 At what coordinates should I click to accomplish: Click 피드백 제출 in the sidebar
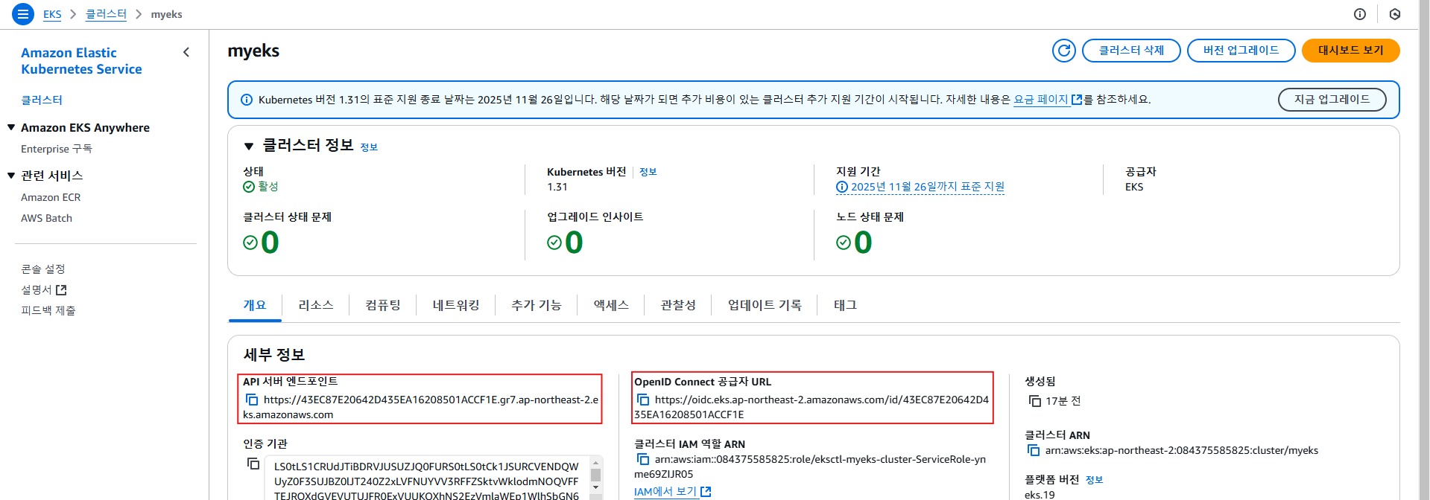point(48,310)
